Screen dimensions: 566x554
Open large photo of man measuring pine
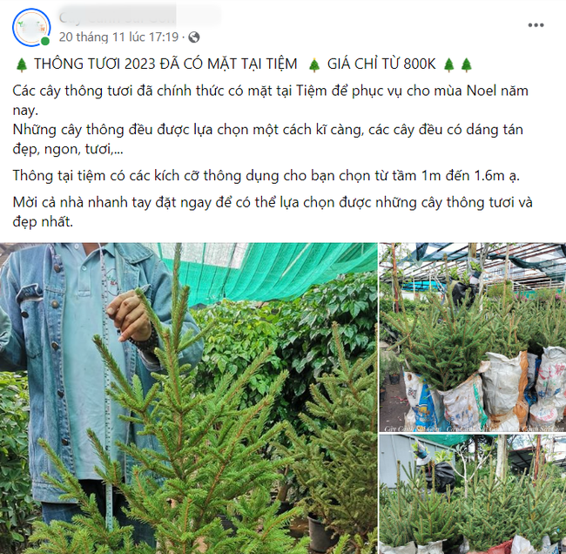tap(188, 398)
